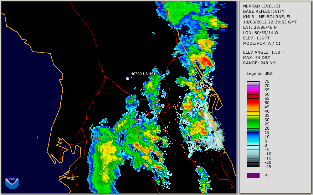Viewport: 313px width, 195px height.
Task: Click the legend value 30
Action: (267, 120)
